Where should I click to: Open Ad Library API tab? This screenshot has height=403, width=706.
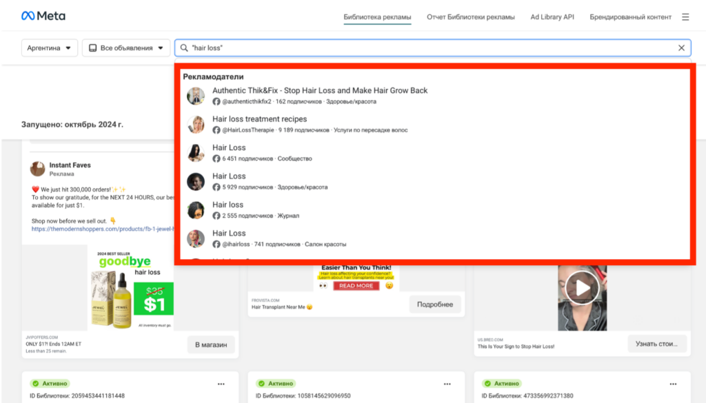pyautogui.click(x=552, y=17)
